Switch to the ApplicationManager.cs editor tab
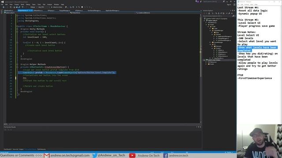282x158 pixels. (x=112, y=11)
